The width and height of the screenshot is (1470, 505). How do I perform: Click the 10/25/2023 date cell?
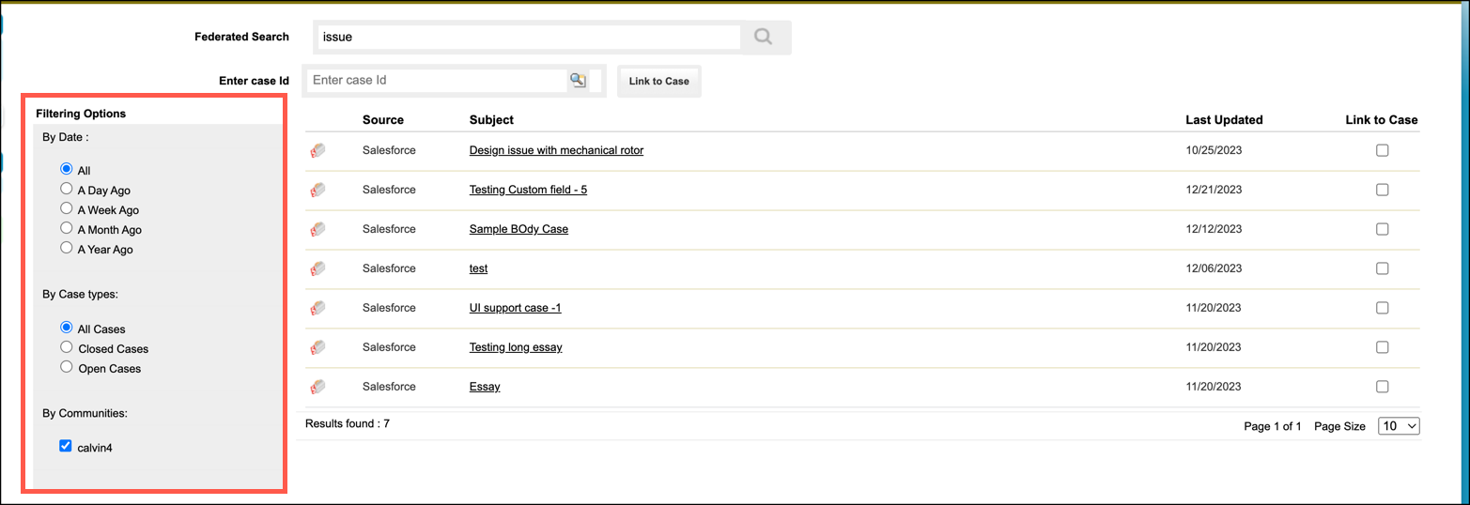pos(1214,150)
